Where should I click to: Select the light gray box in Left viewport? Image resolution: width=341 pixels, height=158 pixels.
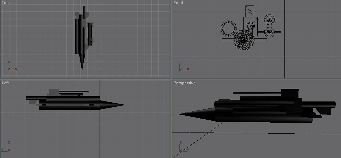(54, 91)
